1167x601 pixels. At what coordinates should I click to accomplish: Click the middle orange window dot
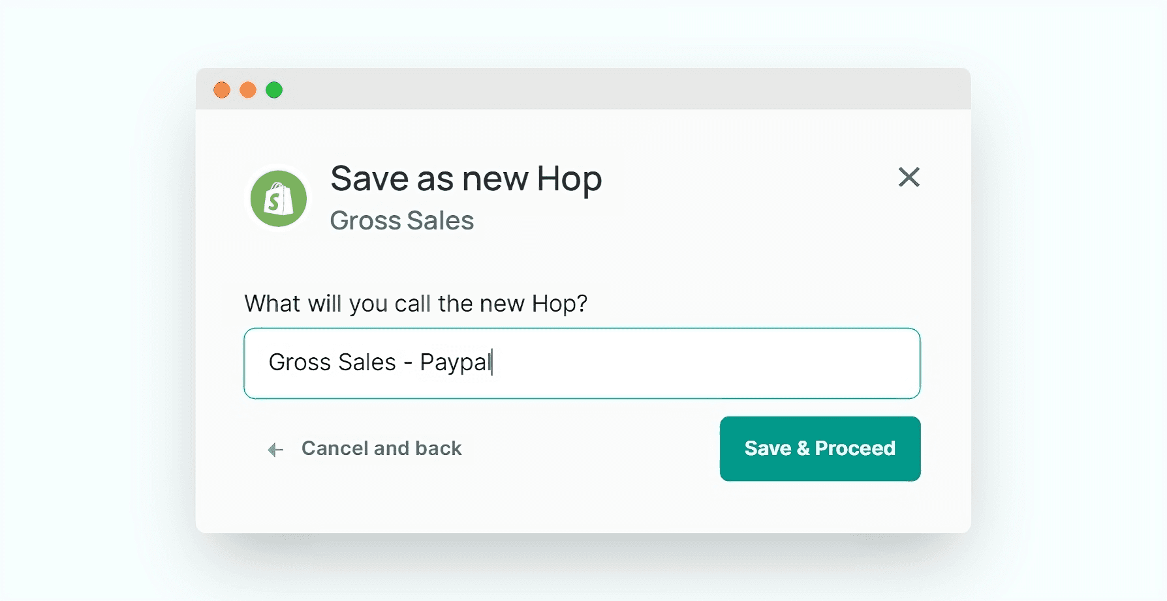point(248,90)
